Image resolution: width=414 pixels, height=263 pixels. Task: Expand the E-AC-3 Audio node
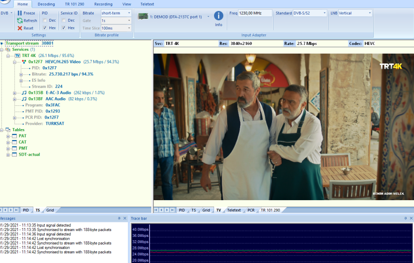pyautogui.click(x=14, y=93)
